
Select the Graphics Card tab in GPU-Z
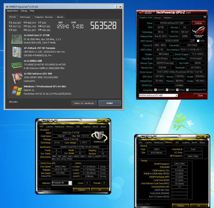(146, 17)
